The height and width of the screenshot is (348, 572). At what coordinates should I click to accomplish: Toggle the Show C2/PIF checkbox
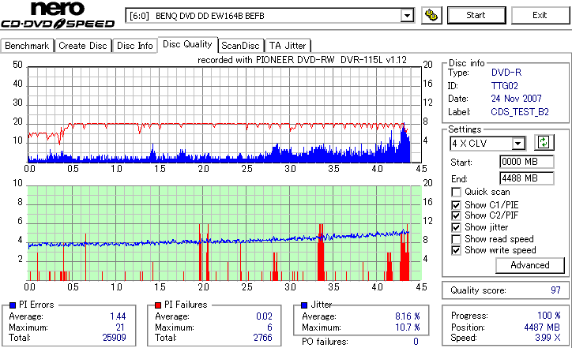point(456,215)
